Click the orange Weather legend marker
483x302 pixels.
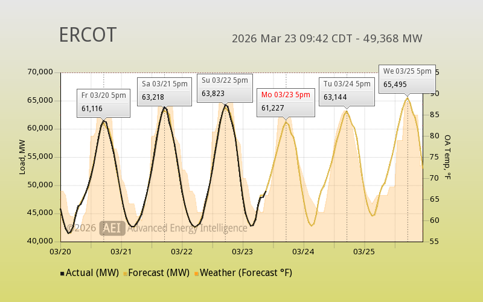click(x=196, y=274)
